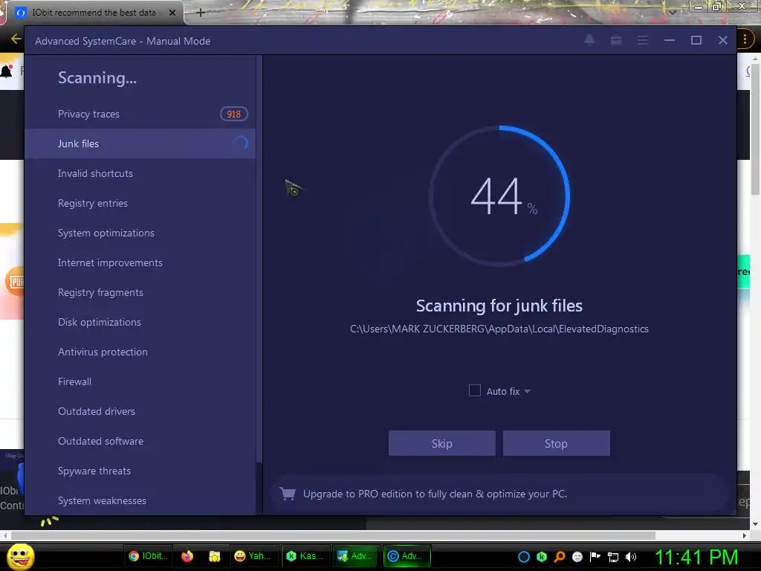Click the smiley Start button

point(20,556)
